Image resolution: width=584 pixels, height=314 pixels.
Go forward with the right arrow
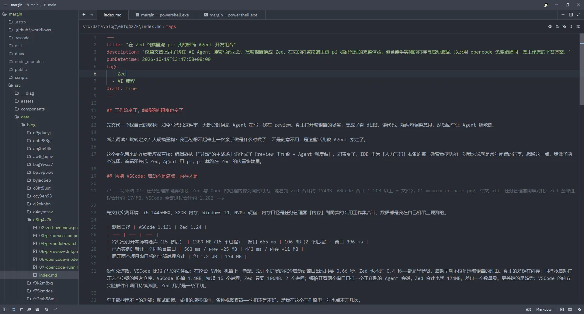92,15
